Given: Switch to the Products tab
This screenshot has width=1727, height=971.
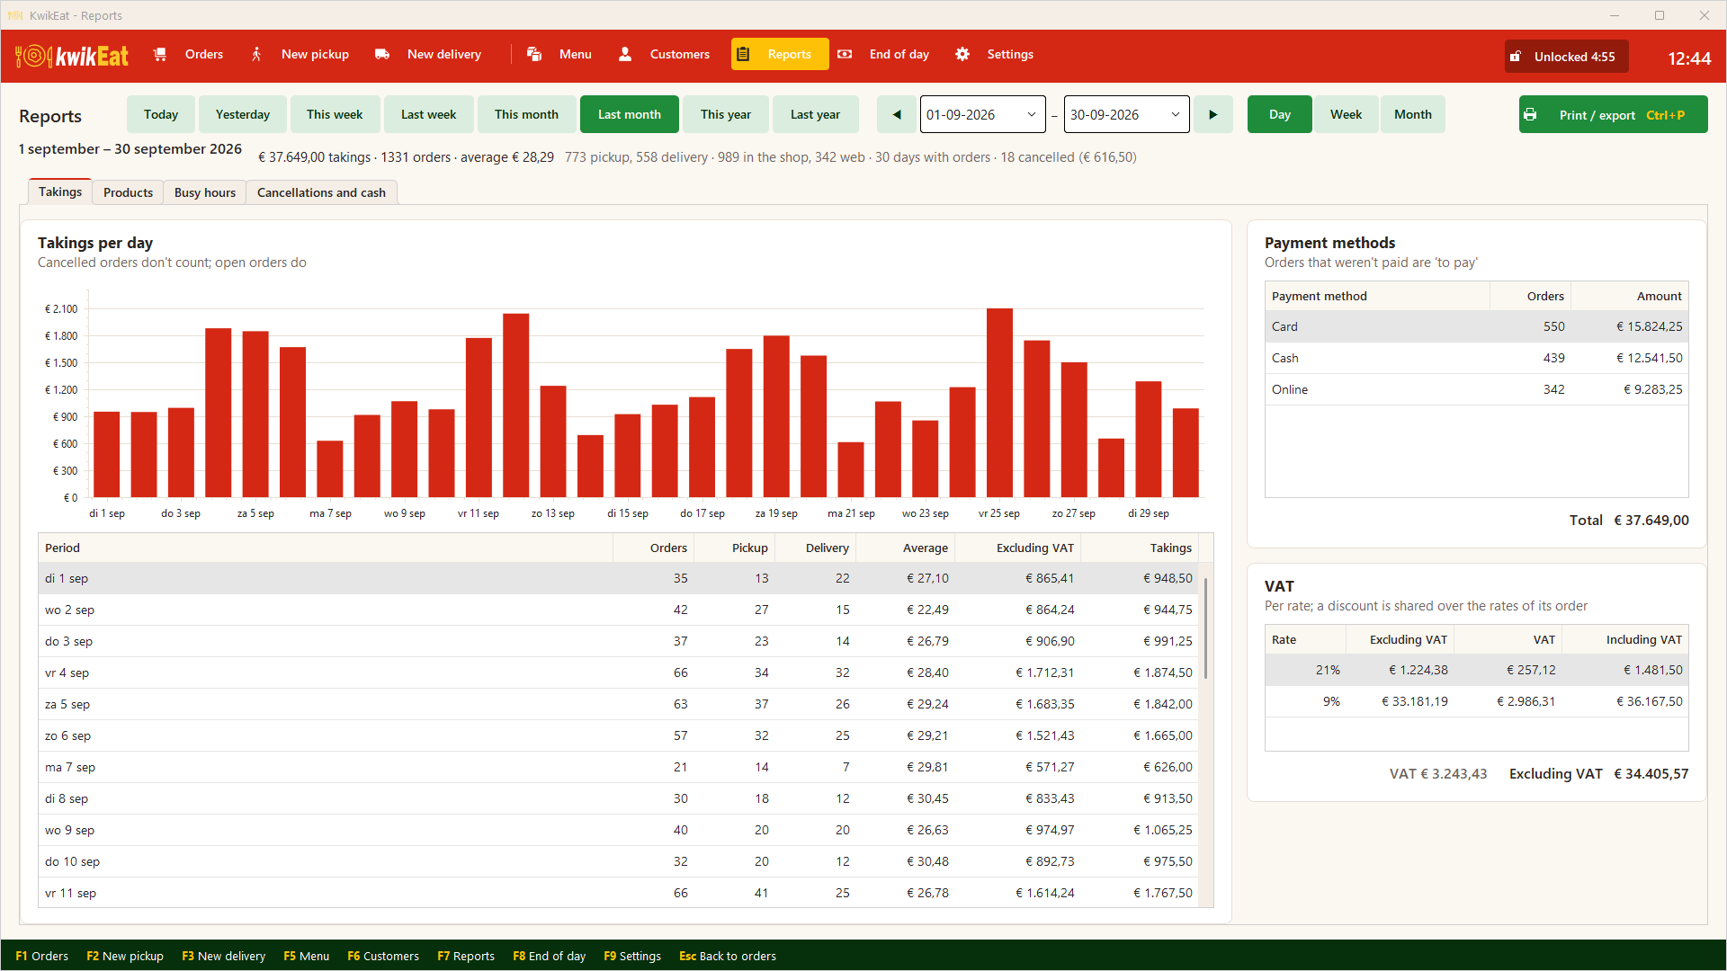Looking at the screenshot, I should point(128,192).
